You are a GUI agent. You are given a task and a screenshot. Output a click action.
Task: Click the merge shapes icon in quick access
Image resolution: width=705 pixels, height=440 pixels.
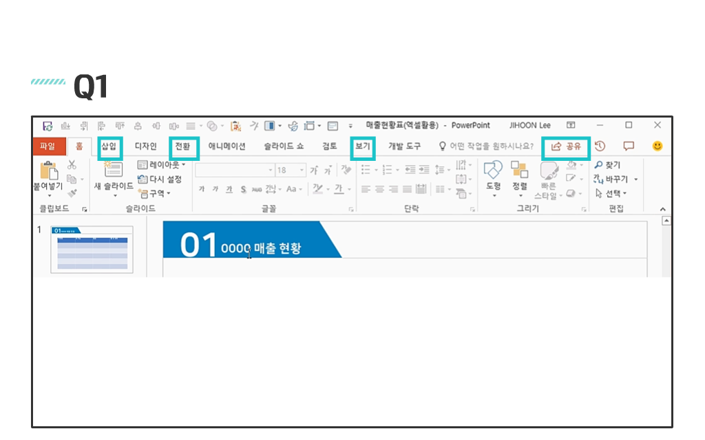pyautogui.click(x=212, y=126)
